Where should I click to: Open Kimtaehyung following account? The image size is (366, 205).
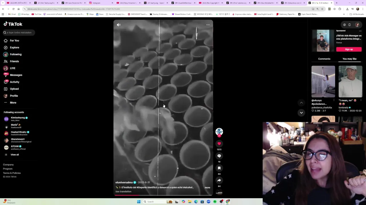(x=18, y=119)
